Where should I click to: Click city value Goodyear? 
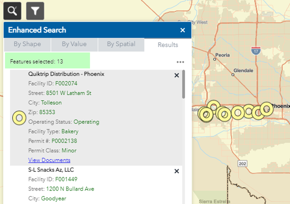coord(54,198)
